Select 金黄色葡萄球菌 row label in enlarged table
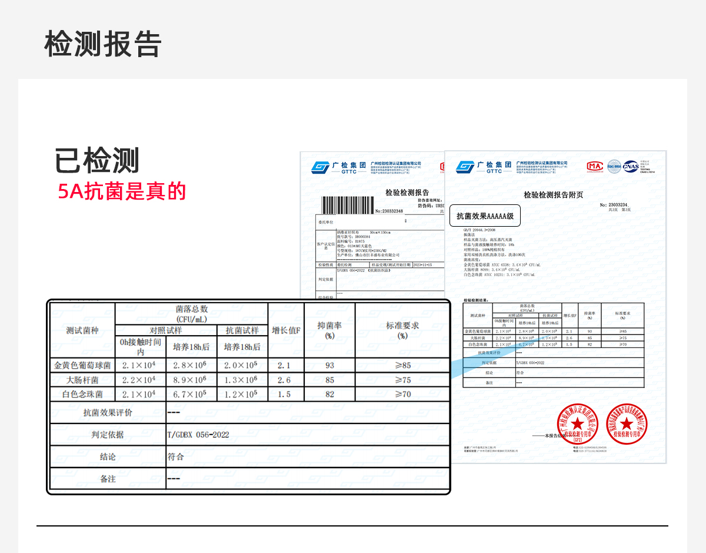Image resolution: width=706 pixels, height=553 pixels. tap(82, 365)
